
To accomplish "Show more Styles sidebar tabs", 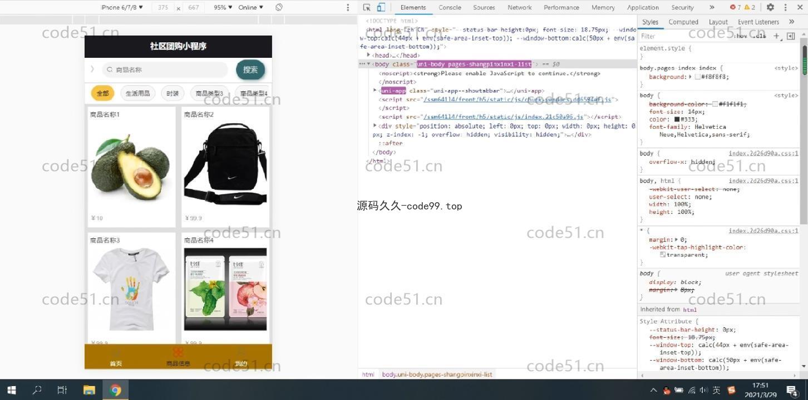I will click(x=791, y=22).
